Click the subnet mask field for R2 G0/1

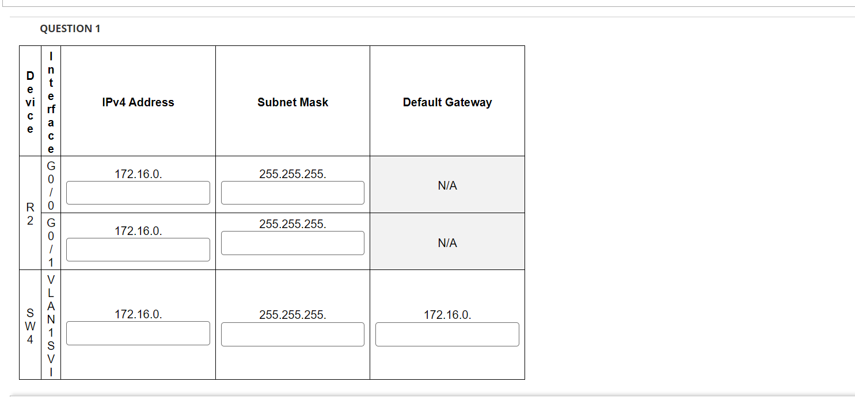point(292,243)
